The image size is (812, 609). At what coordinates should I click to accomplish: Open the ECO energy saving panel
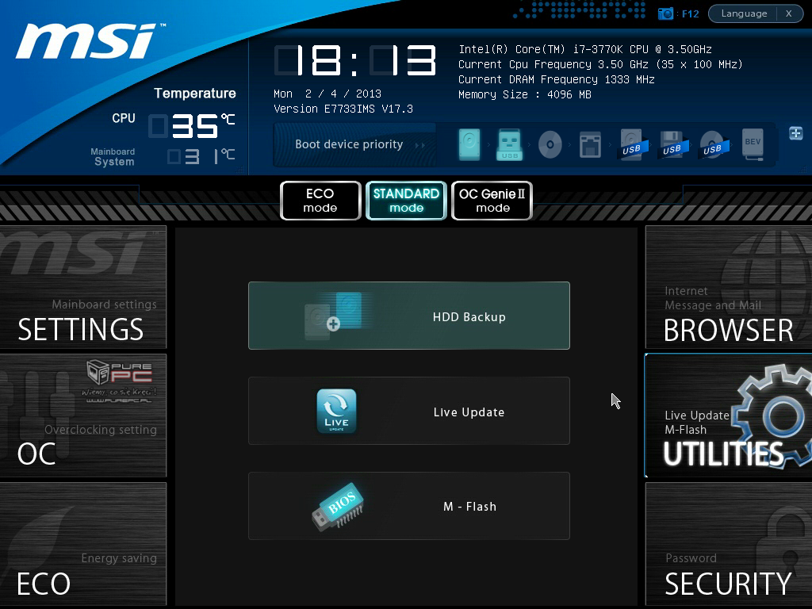tap(82, 544)
